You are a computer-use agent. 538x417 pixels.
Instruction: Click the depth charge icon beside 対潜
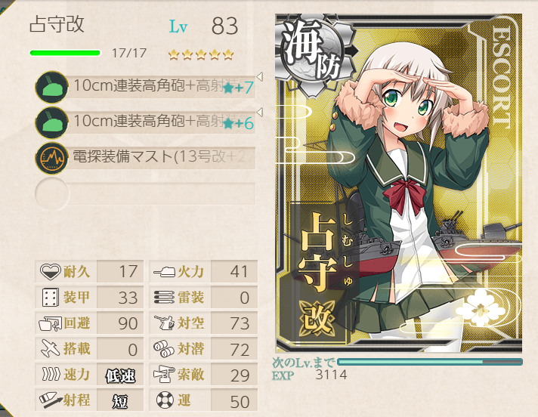(x=164, y=349)
